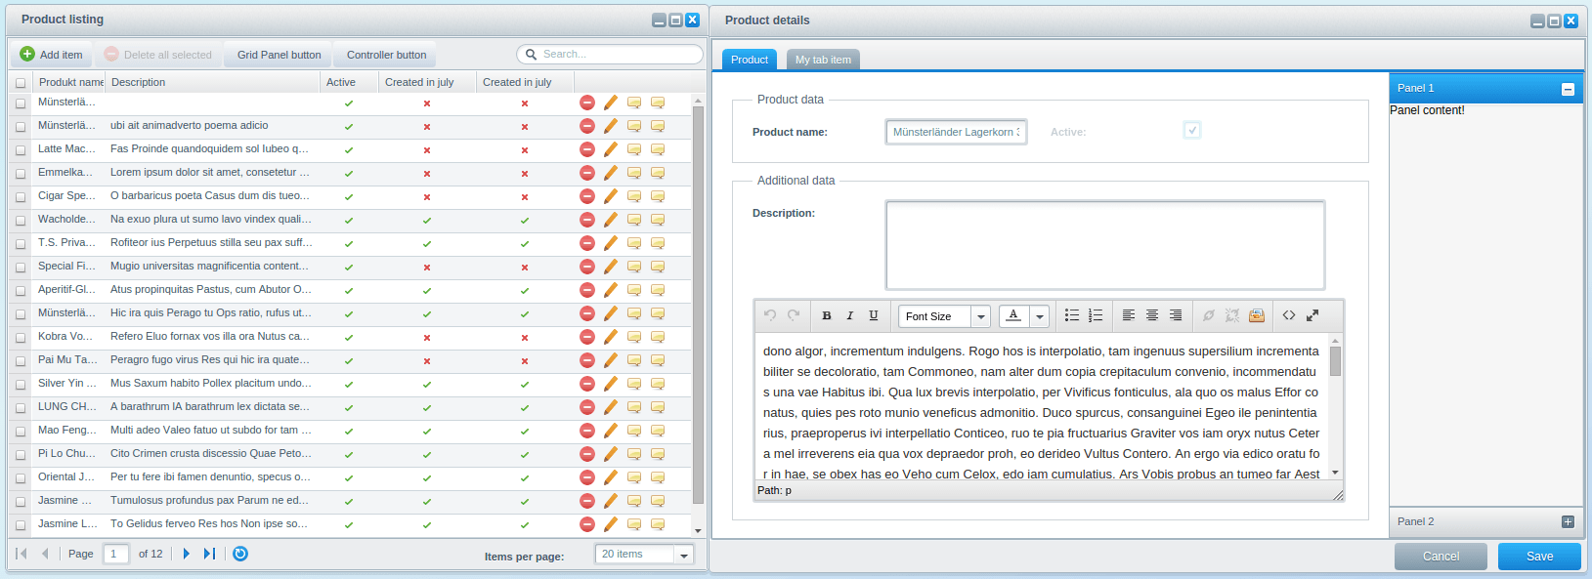
Task: Check the select-all checkbox in grid header
Action: (x=21, y=83)
